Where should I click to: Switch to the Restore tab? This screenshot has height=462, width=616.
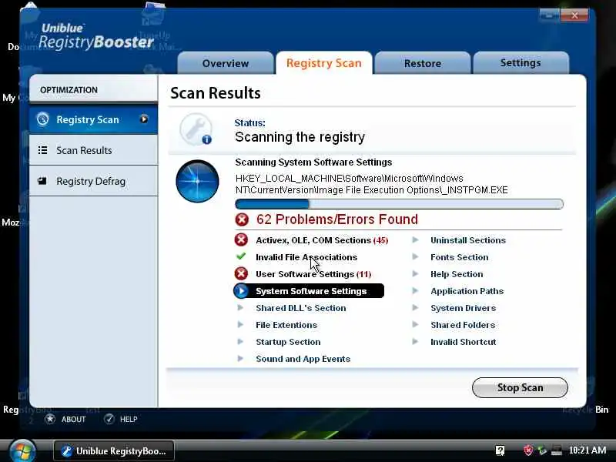[x=423, y=63]
